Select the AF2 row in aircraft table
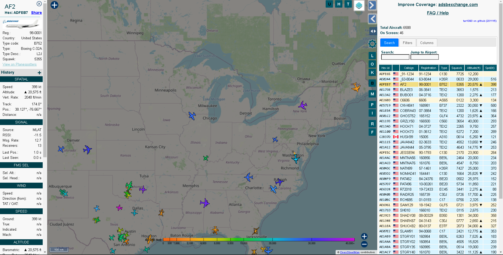 tap(438, 84)
